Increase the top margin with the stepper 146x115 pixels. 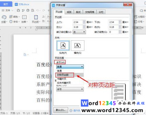84,21
